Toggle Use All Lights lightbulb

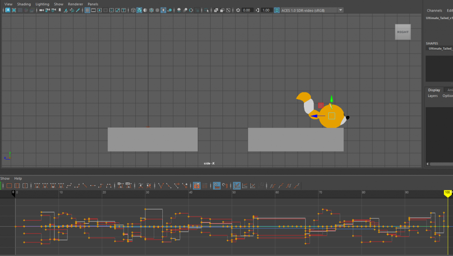(x=164, y=10)
